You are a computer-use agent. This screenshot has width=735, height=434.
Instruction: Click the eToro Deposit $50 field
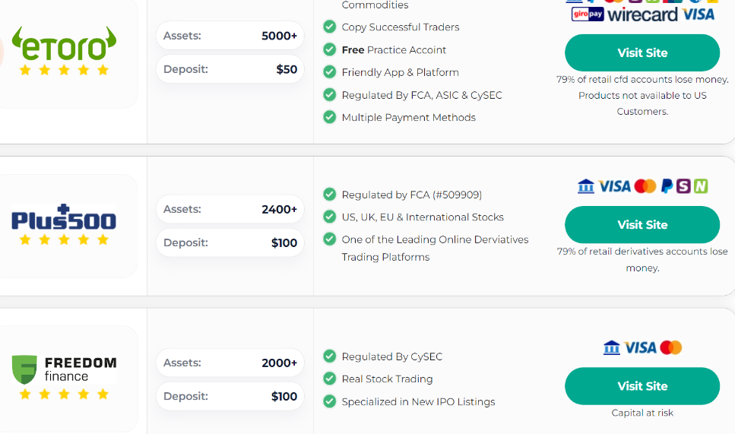(230, 69)
